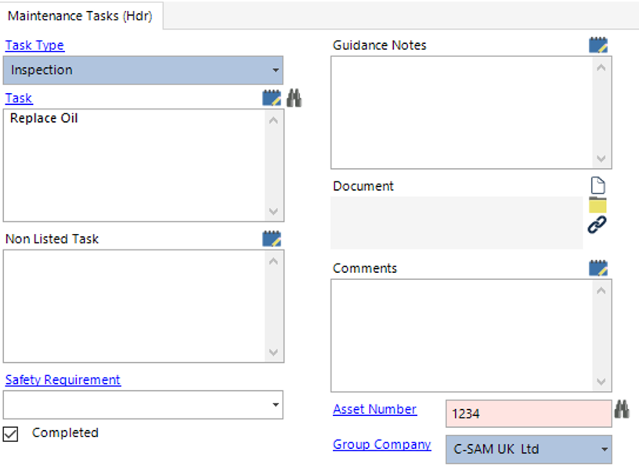Follow the Task Type hyperlink
639x470 pixels.
point(34,45)
